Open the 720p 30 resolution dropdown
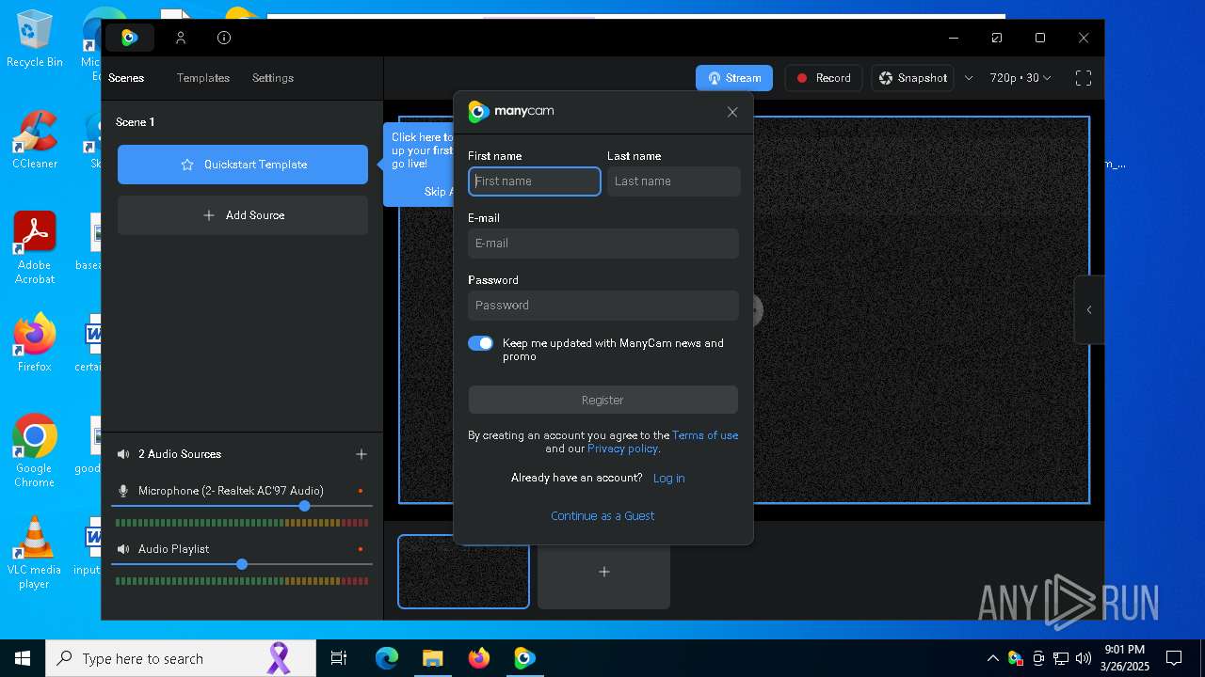The image size is (1205, 677). click(x=1020, y=78)
